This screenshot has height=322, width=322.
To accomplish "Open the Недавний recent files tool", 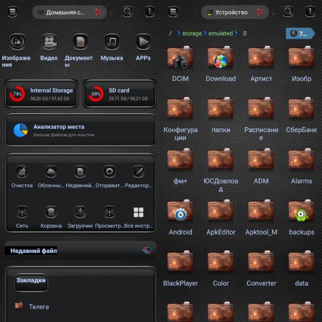I will (x=80, y=172).
